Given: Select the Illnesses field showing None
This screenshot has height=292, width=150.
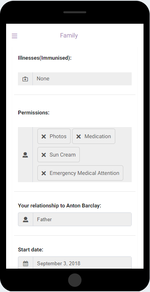Looking at the screenshot, I should (82, 79).
